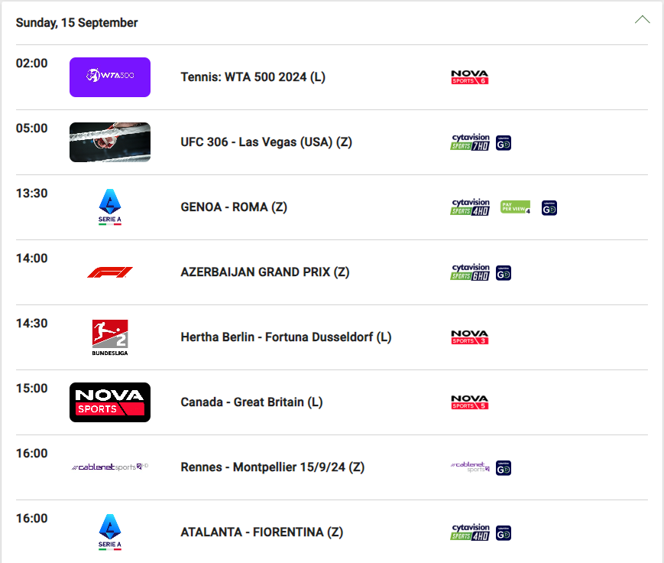Click the Cablenet GO icon for Rennes match
The width and height of the screenshot is (664, 563).
point(504,468)
